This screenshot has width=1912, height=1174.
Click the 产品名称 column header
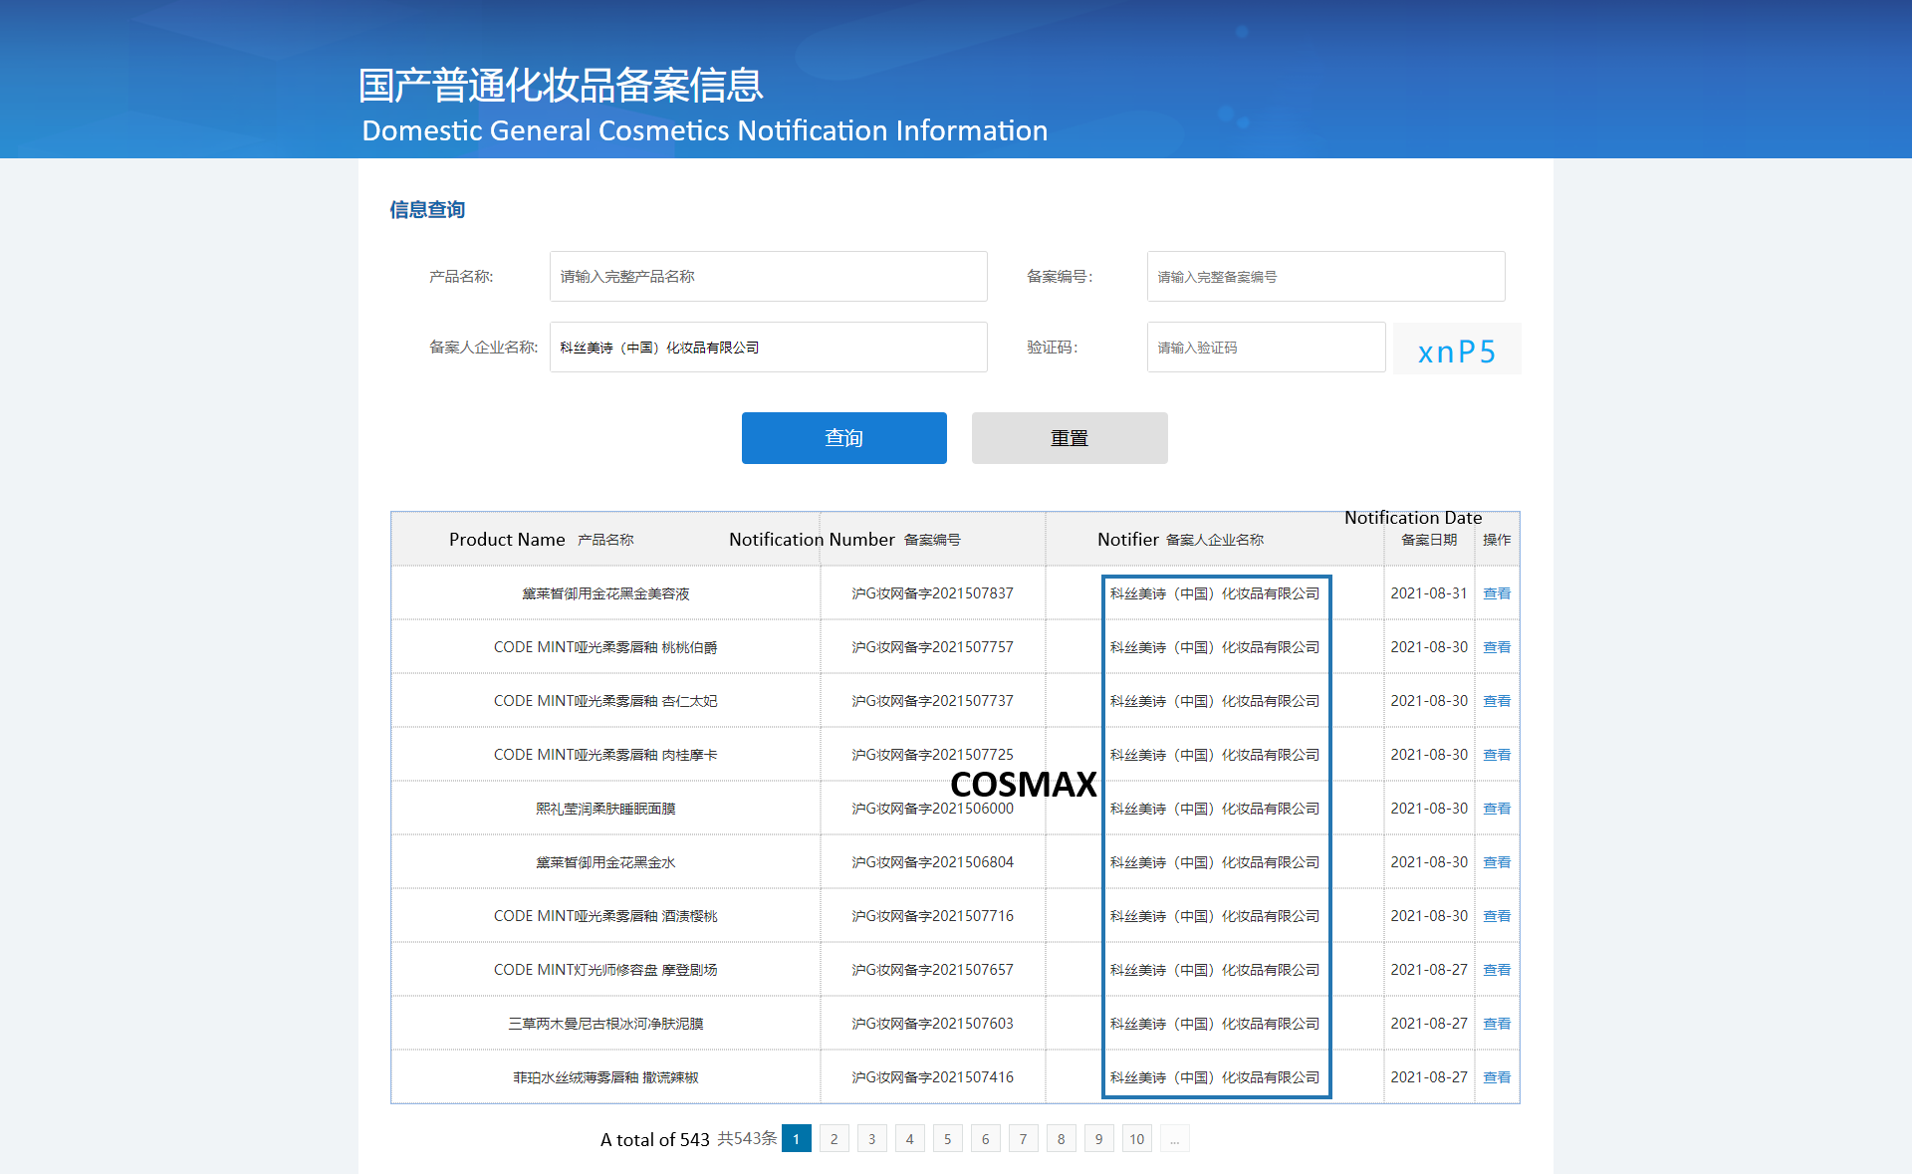point(605,540)
